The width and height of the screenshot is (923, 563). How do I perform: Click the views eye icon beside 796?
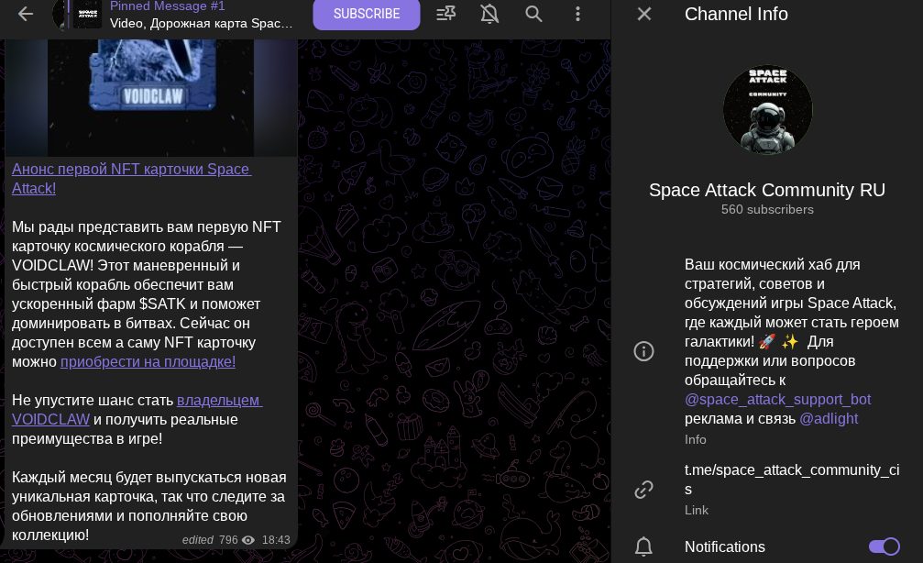(x=248, y=540)
